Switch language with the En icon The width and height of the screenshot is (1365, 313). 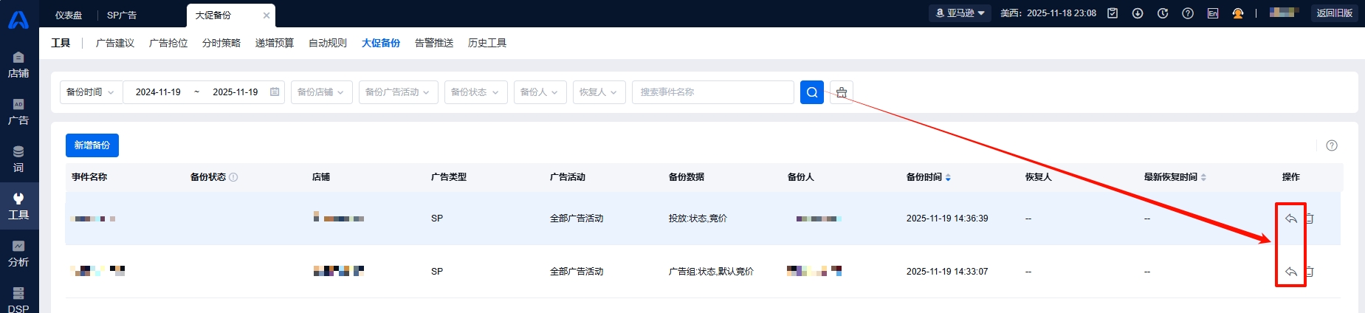point(1213,13)
